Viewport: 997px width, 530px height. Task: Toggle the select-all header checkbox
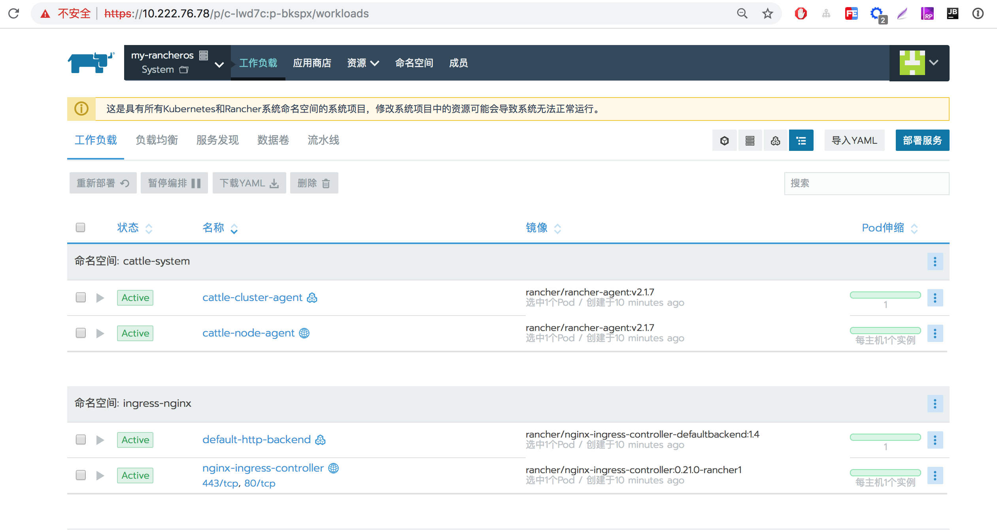[81, 227]
